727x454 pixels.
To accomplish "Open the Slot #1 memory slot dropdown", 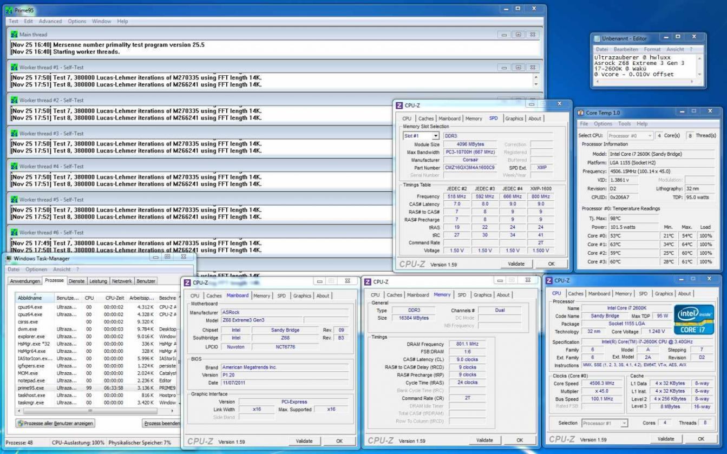I will point(421,136).
